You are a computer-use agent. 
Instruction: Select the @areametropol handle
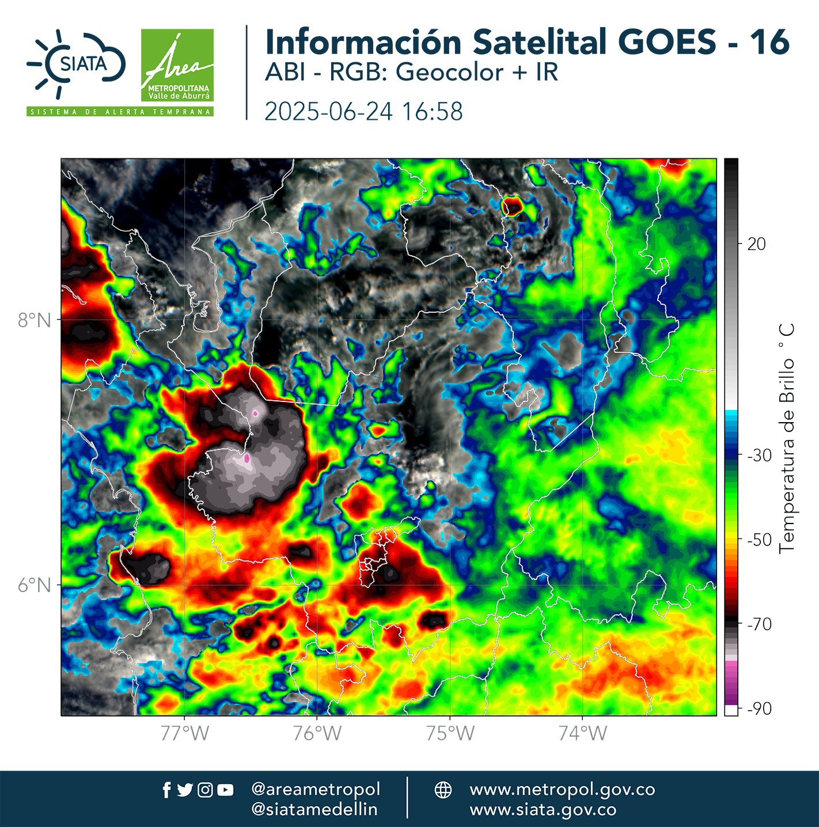point(316,789)
